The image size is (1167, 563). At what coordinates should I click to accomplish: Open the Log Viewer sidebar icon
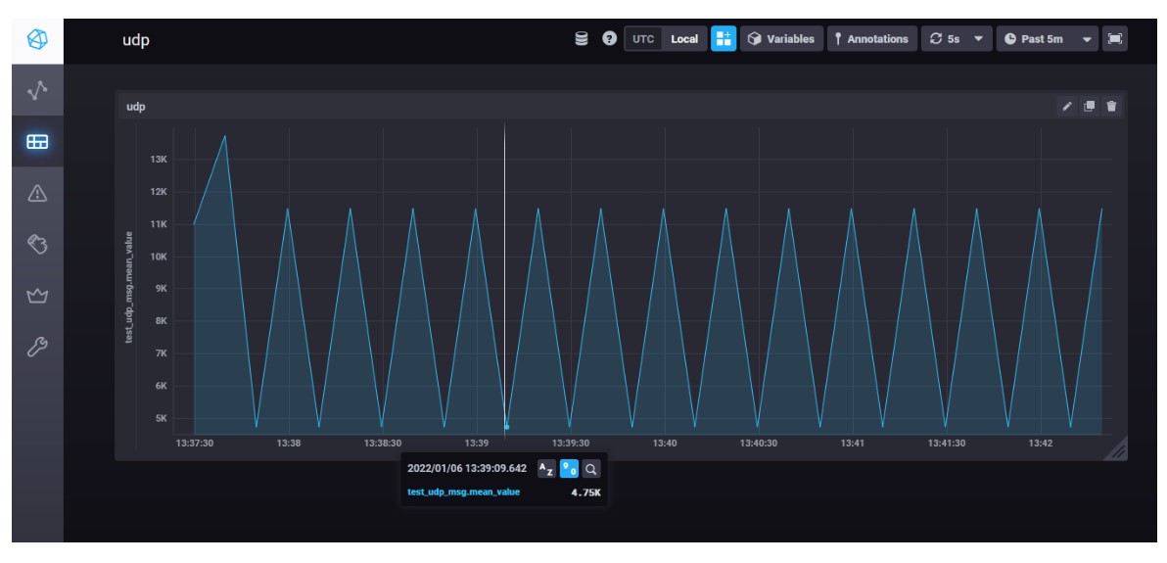click(37, 244)
